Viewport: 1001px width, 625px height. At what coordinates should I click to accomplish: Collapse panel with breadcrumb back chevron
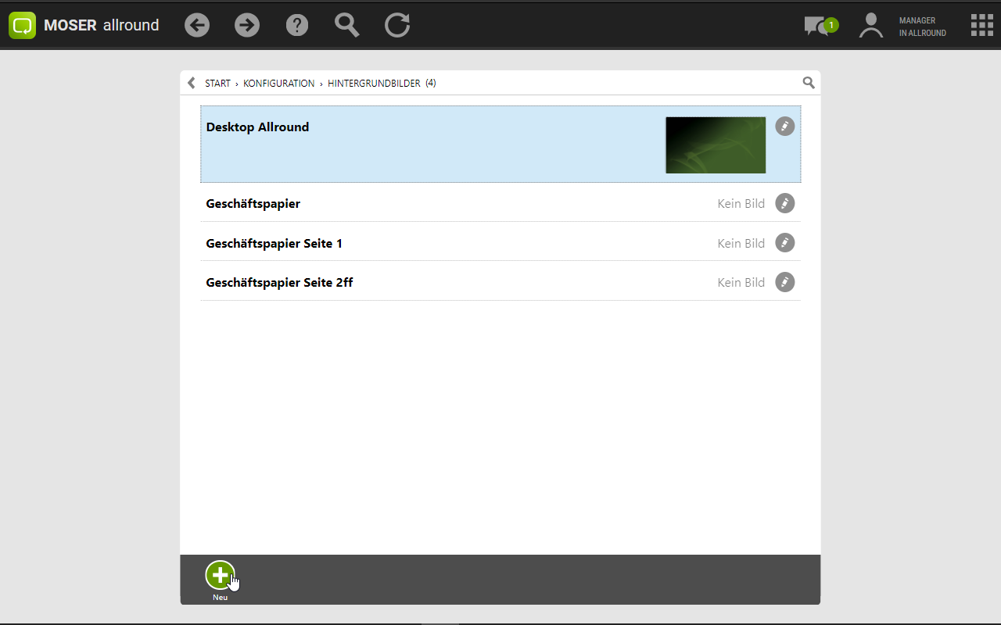(x=192, y=83)
